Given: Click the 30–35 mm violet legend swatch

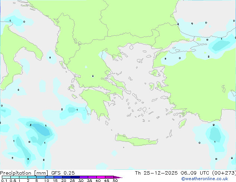Looking at the screenshot, I should pyautogui.click(x=83, y=177).
